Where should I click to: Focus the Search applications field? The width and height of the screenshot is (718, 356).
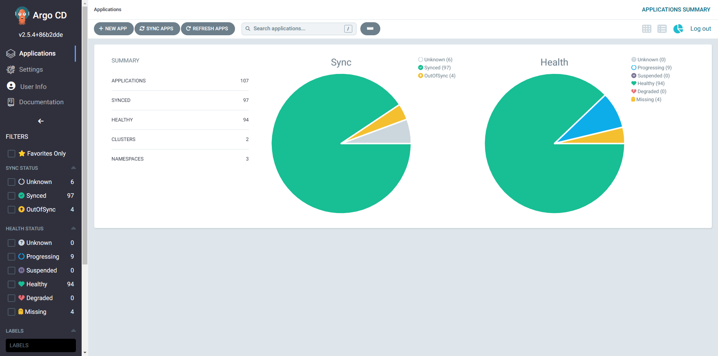click(297, 29)
